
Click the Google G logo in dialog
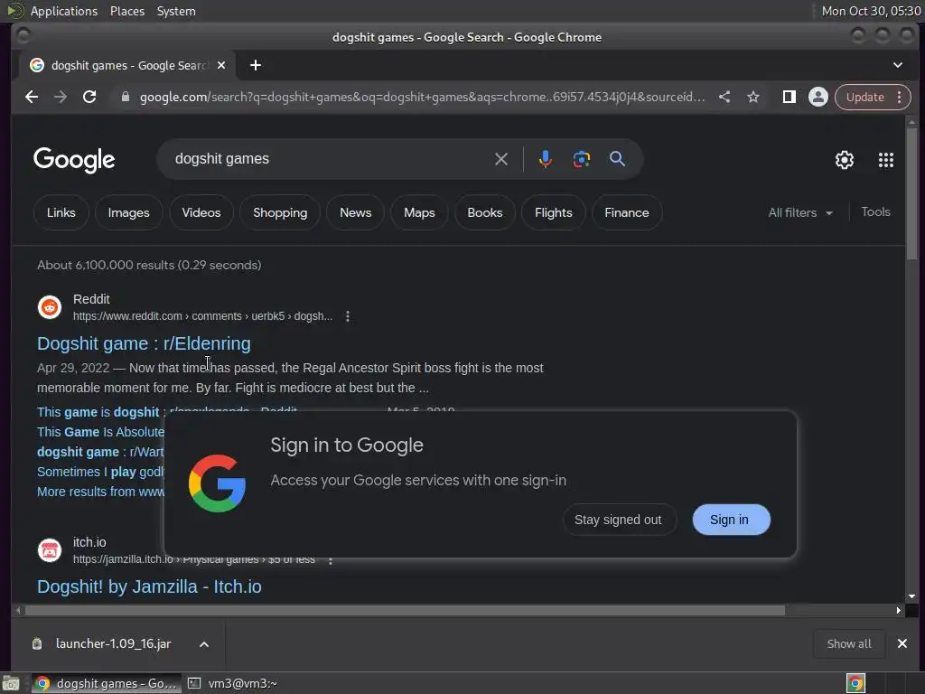click(217, 483)
